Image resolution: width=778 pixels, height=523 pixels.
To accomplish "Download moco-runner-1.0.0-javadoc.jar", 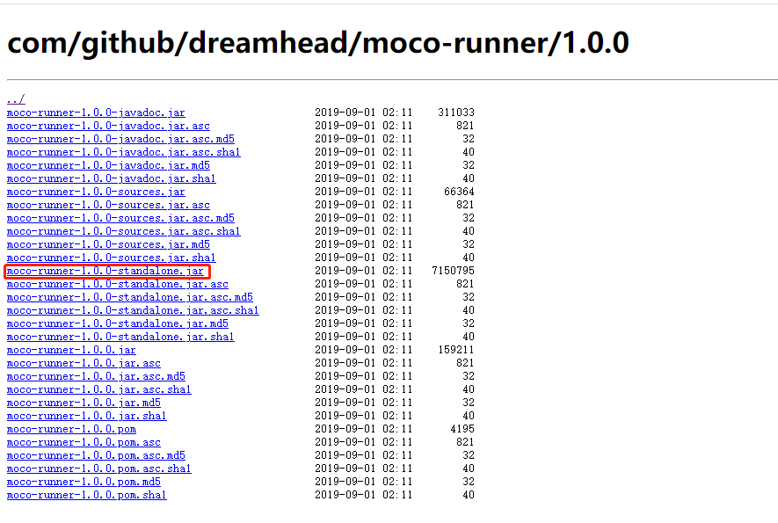I will pos(96,113).
